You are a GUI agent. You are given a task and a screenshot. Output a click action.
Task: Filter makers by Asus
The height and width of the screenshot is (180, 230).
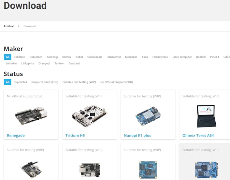click(x=145, y=57)
